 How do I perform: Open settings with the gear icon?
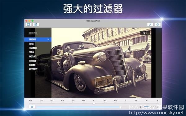point(157,24)
